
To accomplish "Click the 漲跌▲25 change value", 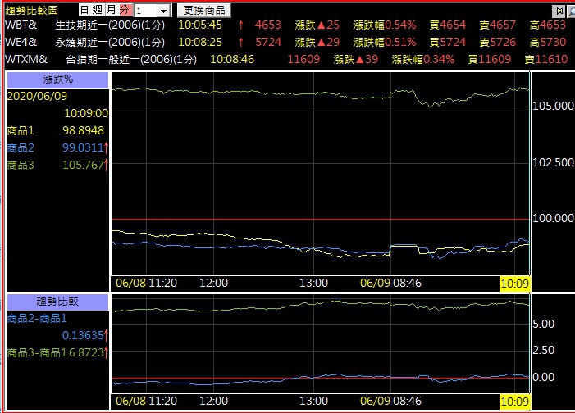I will point(317,25).
